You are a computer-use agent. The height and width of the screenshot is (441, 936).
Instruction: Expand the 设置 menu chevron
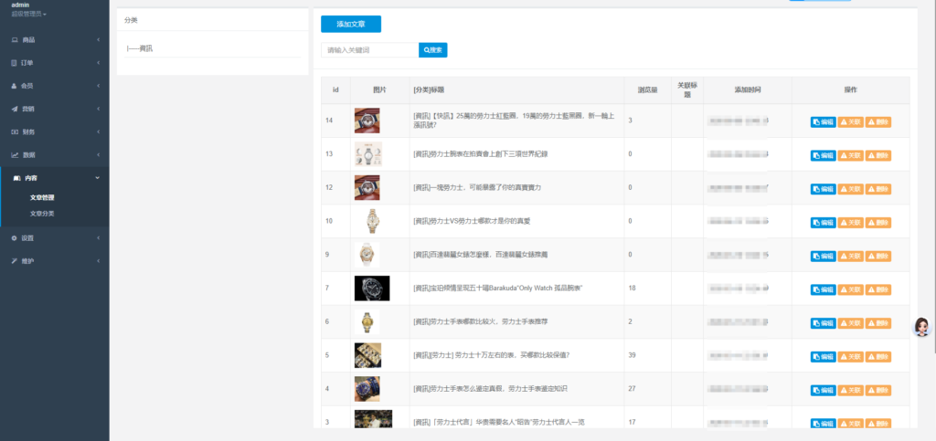tap(98, 237)
